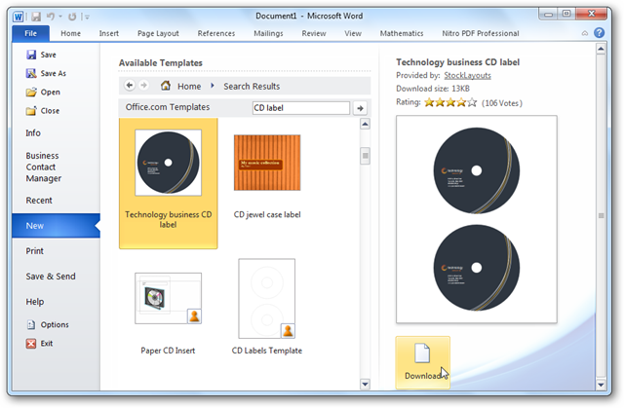Viewport: 624px width, 408px height.
Task: Click the template list scrollbar thumb
Action: 365,156
